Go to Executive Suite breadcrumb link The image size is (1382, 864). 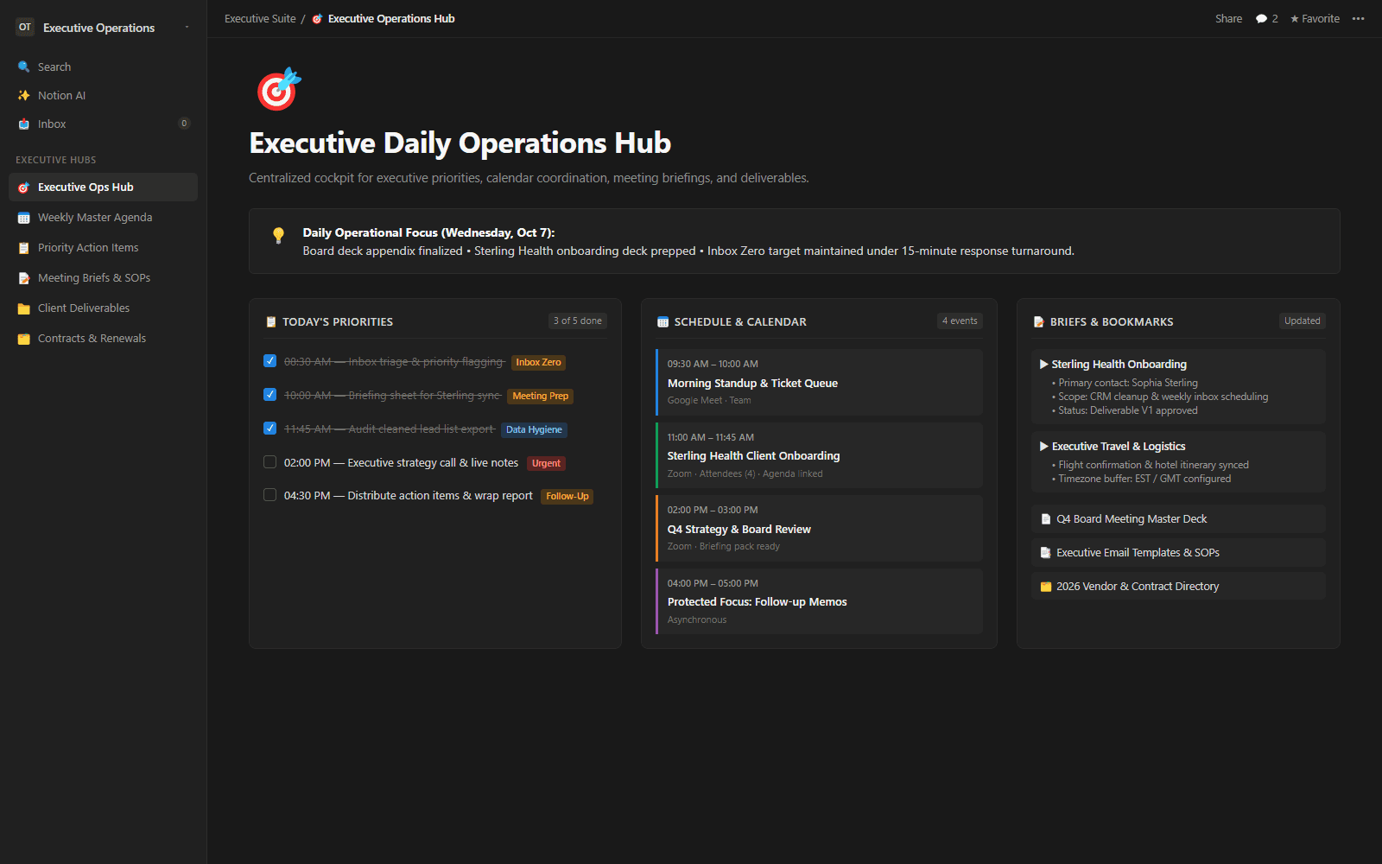click(260, 18)
